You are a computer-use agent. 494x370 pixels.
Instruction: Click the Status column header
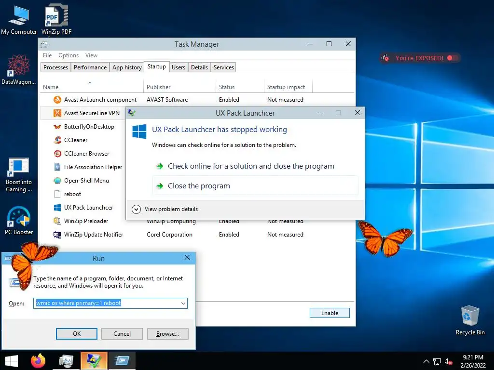240,87
